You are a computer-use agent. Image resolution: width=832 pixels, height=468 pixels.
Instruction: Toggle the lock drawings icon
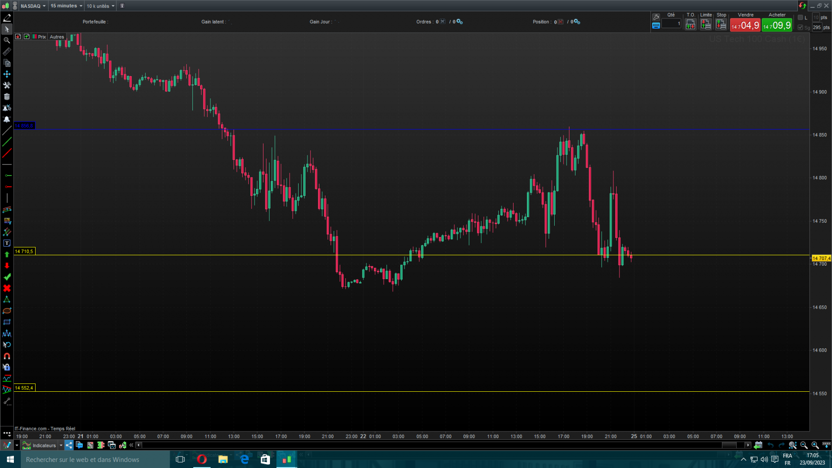coord(7,367)
